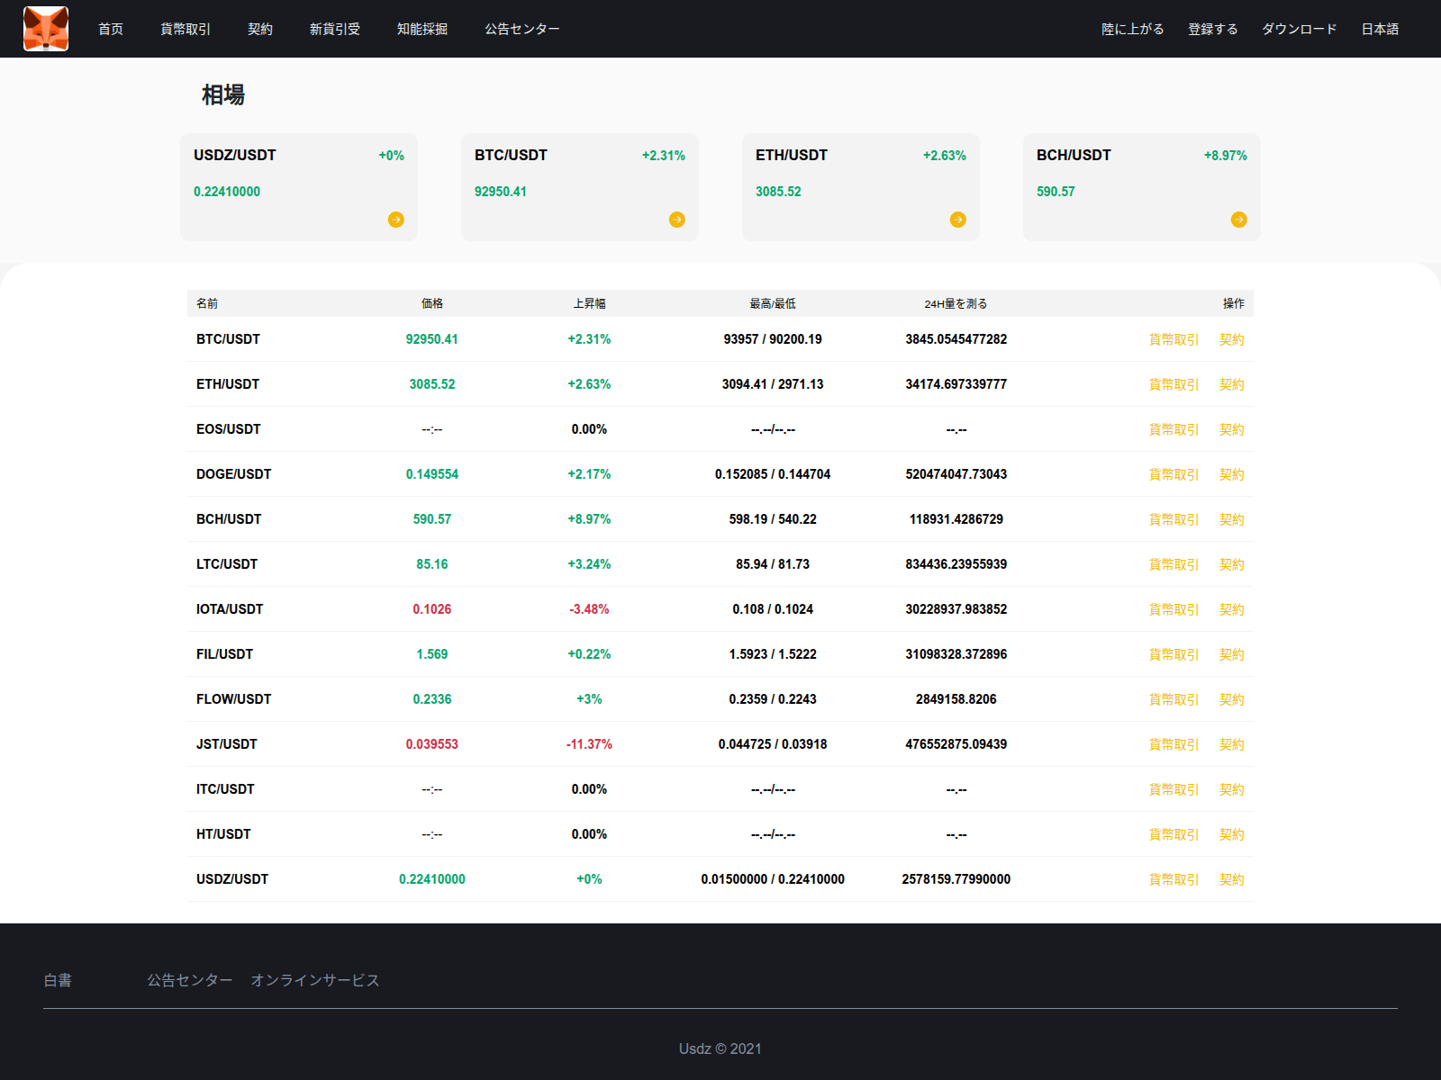Click 貨幣取引 in BTC/USDT row
This screenshot has width=1441, height=1080.
coord(1174,339)
